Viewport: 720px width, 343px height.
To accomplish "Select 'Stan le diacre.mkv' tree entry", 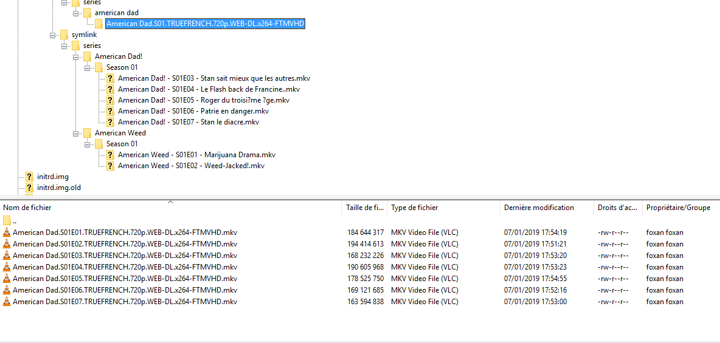I will 189,123.
